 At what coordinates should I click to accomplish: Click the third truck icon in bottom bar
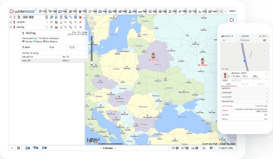[x=45, y=148]
